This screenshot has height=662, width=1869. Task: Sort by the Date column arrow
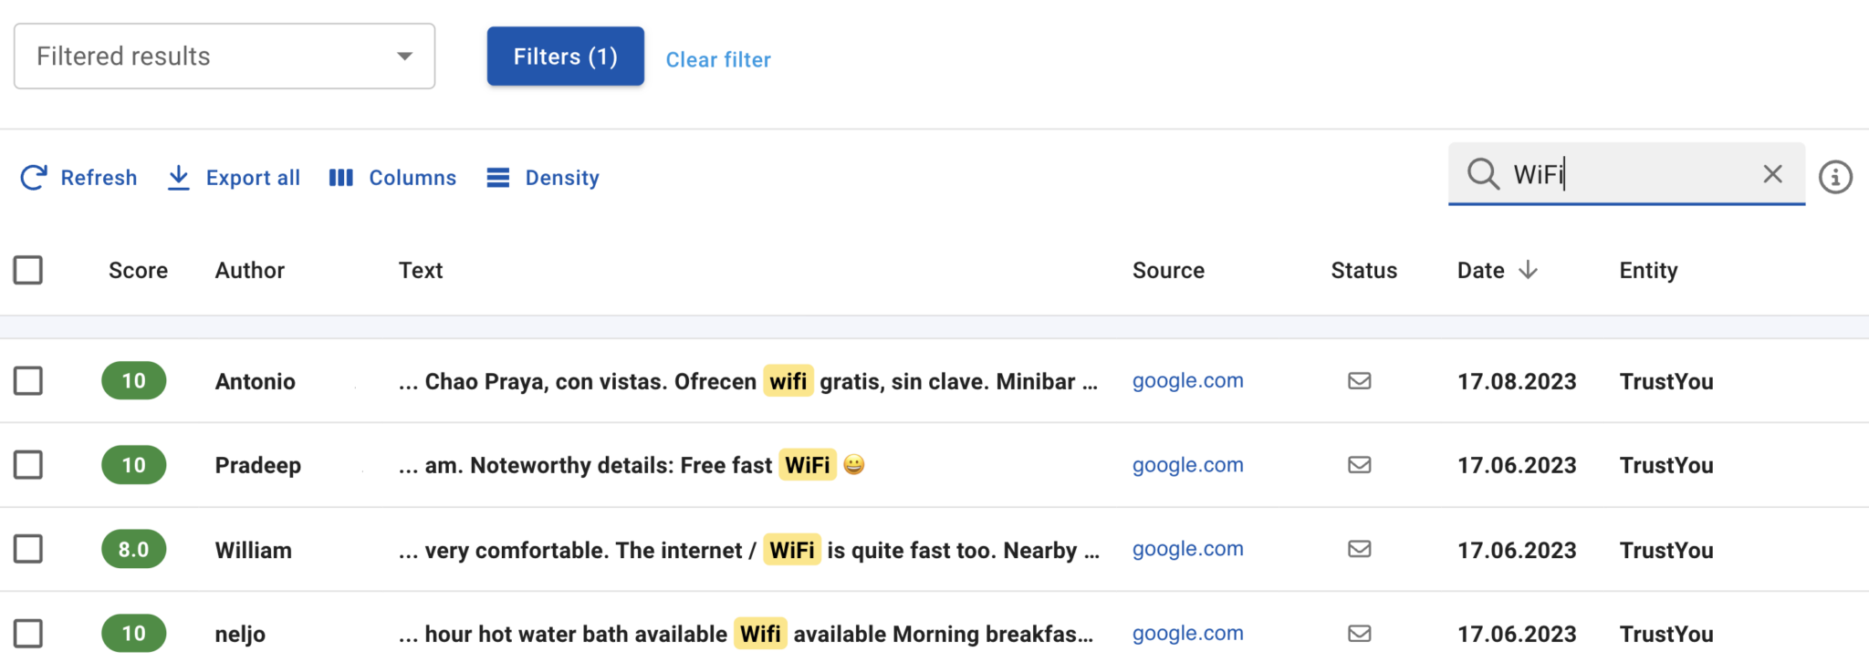click(x=1529, y=270)
